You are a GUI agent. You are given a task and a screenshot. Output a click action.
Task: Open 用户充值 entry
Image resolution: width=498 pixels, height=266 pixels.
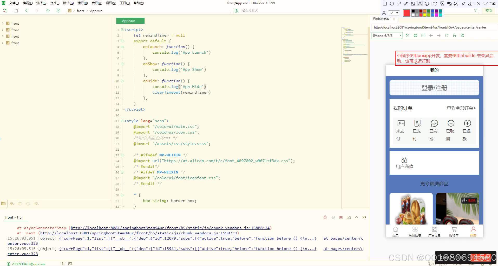tap(404, 163)
